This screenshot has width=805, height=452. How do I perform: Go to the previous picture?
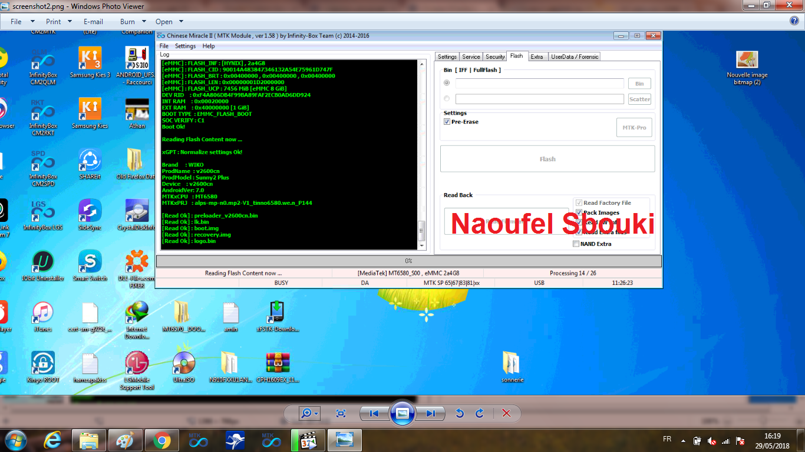pos(374,413)
